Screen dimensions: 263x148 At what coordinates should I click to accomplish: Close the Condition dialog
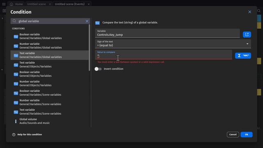(249, 12)
